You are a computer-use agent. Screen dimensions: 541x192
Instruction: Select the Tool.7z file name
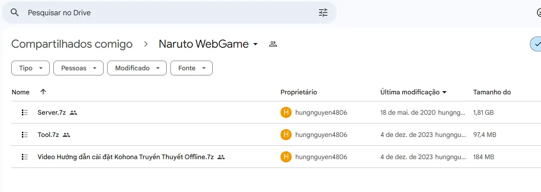(x=48, y=135)
